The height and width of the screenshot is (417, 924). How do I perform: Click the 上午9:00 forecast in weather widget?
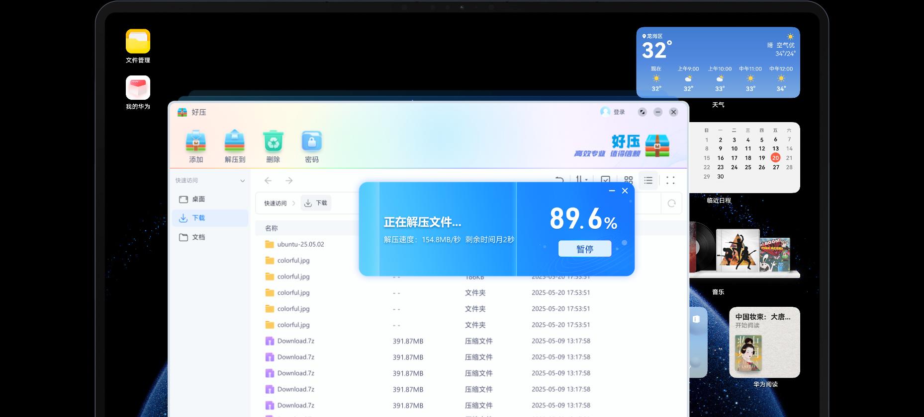pos(688,78)
